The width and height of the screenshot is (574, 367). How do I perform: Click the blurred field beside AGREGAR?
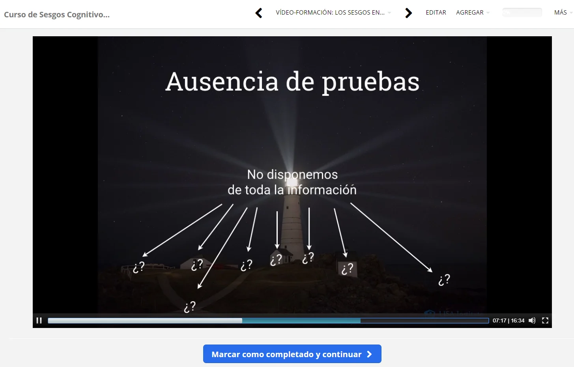tap(522, 13)
